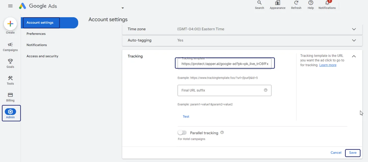Refresh the page via Refresh icon
The image size is (368, 162).
(x=296, y=5)
